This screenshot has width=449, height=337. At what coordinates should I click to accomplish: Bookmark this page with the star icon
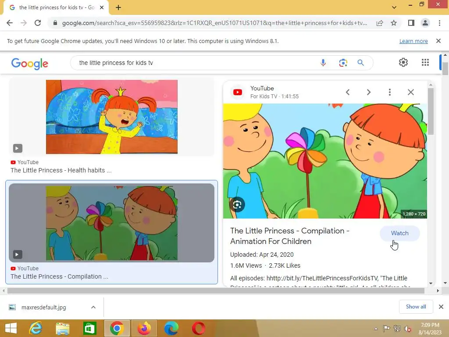tap(394, 23)
